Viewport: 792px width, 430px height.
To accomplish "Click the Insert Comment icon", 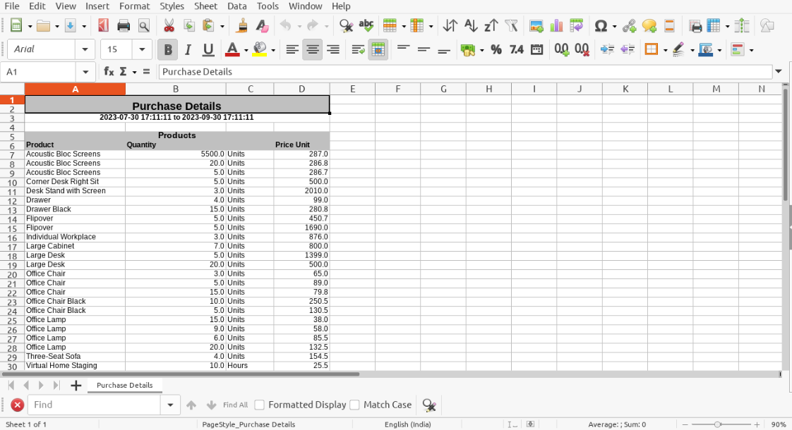I will [x=649, y=25].
